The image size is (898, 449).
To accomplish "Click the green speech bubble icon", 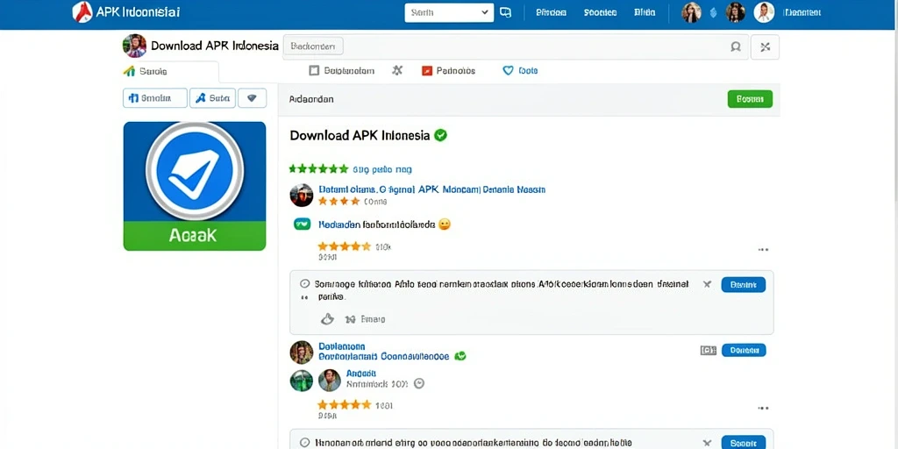I will (x=302, y=224).
